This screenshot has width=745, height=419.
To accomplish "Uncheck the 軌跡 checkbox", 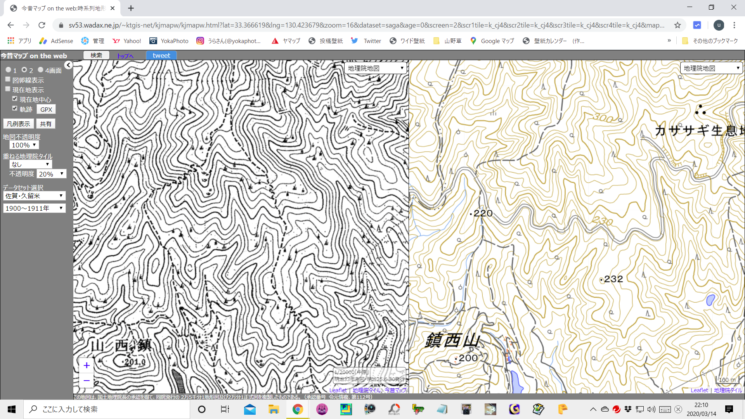I will pyautogui.click(x=15, y=109).
